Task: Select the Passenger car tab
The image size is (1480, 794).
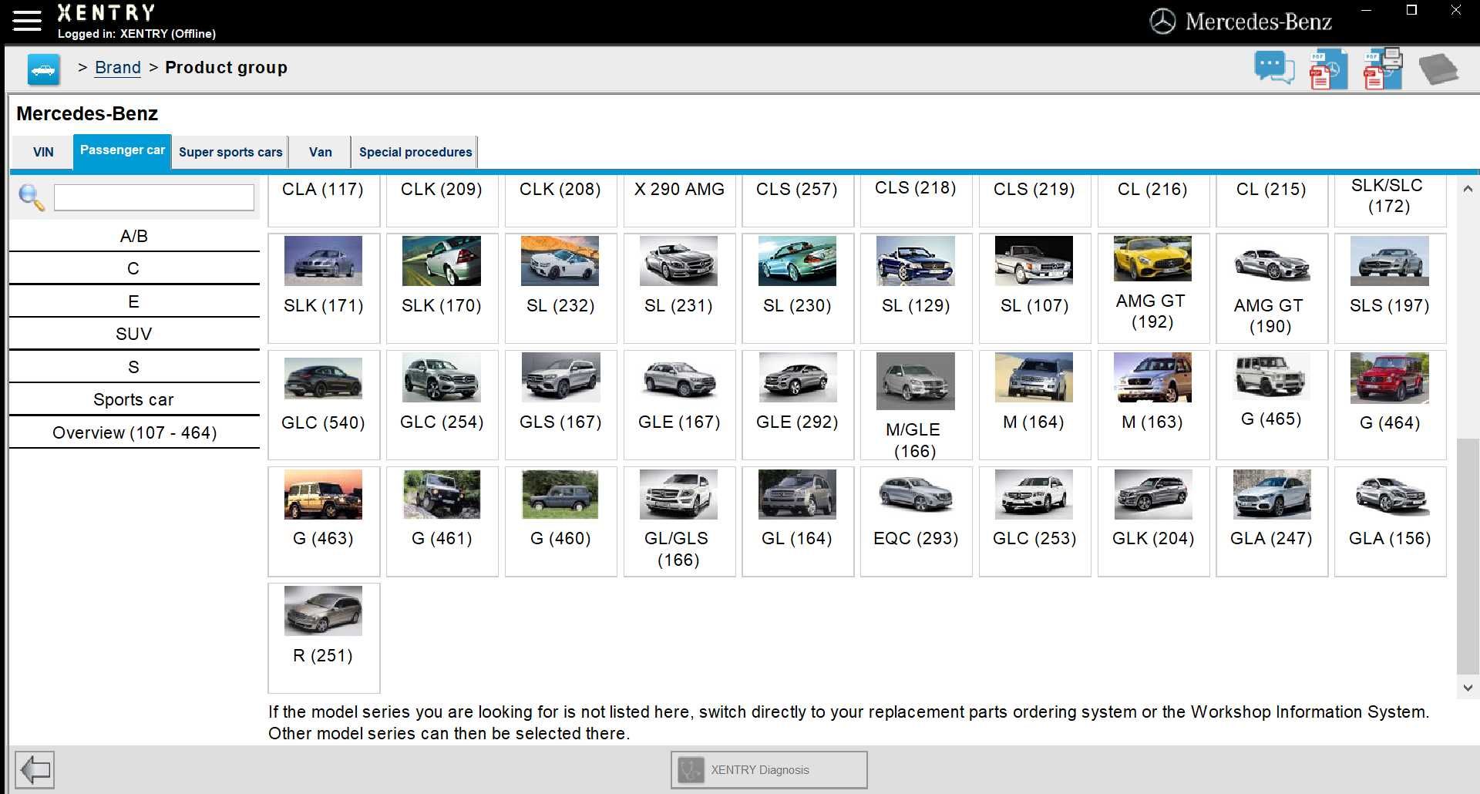Action: pos(123,150)
